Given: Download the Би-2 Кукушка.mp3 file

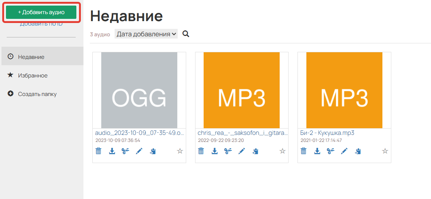Looking at the screenshot, I should tap(317, 151).
